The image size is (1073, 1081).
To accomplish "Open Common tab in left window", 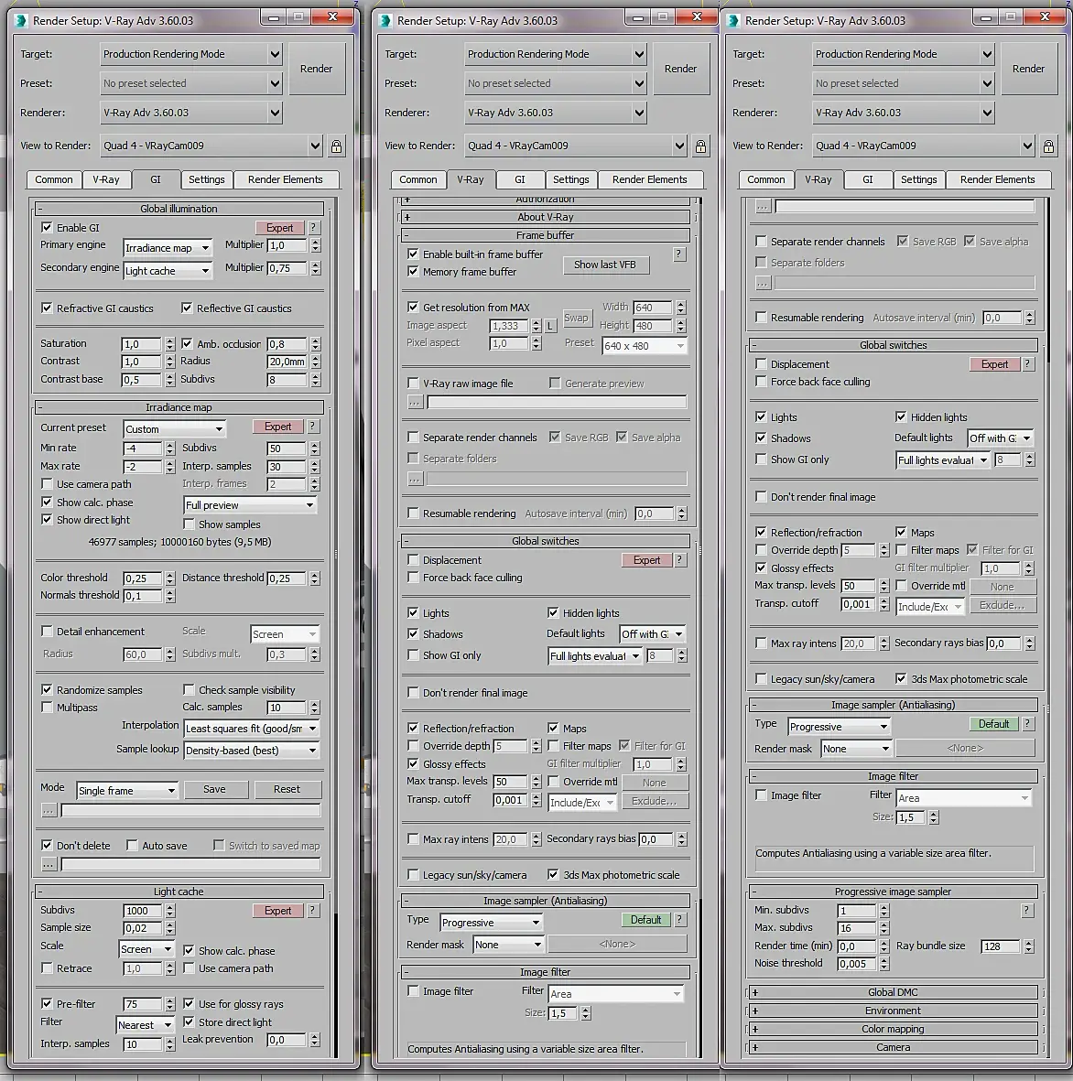I will click(54, 179).
